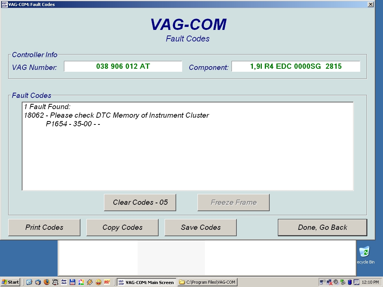383x287 pixels.
Task: Save Codes to a file
Action: [200, 228]
